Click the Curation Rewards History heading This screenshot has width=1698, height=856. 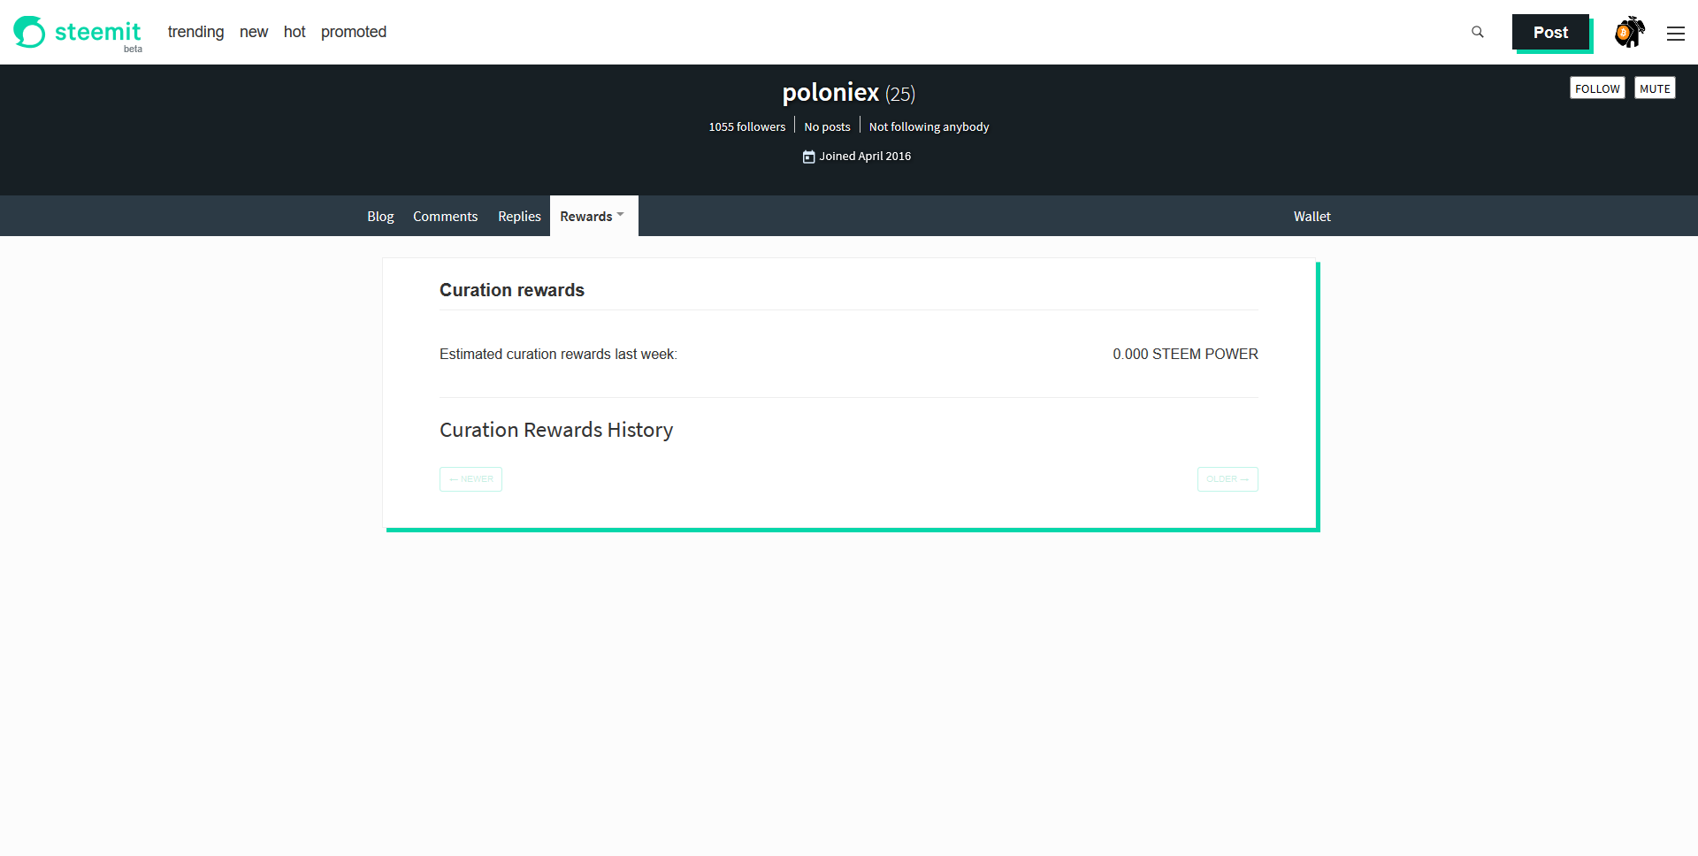coord(556,430)
